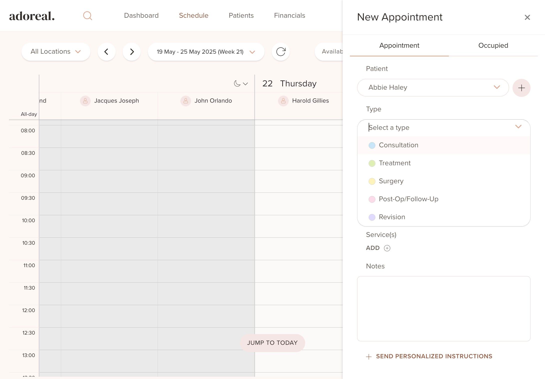Click Jacques Joseph avatar icon

(85, 101)
